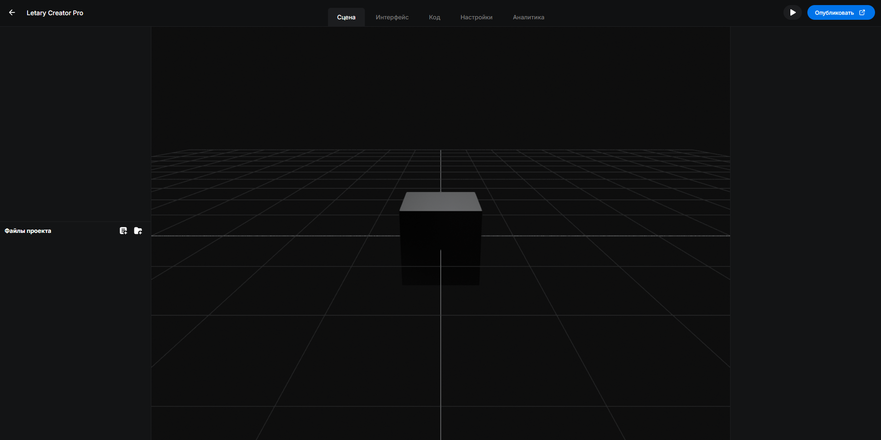This screenshot has height=440, width=881.
Task: Go to the Код tab
Action: [x=434, y=17]
